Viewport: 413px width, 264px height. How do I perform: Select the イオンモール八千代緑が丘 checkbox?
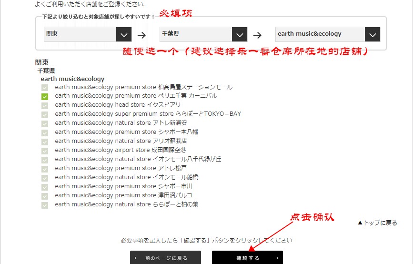(x=45, y=160)
